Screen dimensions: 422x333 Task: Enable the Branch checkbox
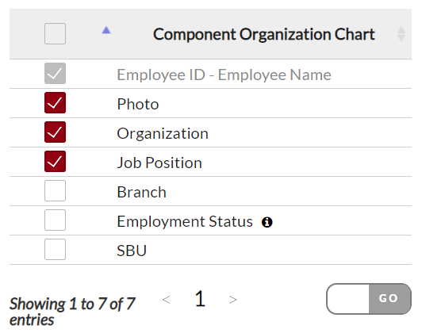point(55,191)
